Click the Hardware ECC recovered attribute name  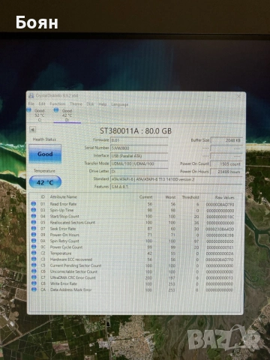pos(71,259)
